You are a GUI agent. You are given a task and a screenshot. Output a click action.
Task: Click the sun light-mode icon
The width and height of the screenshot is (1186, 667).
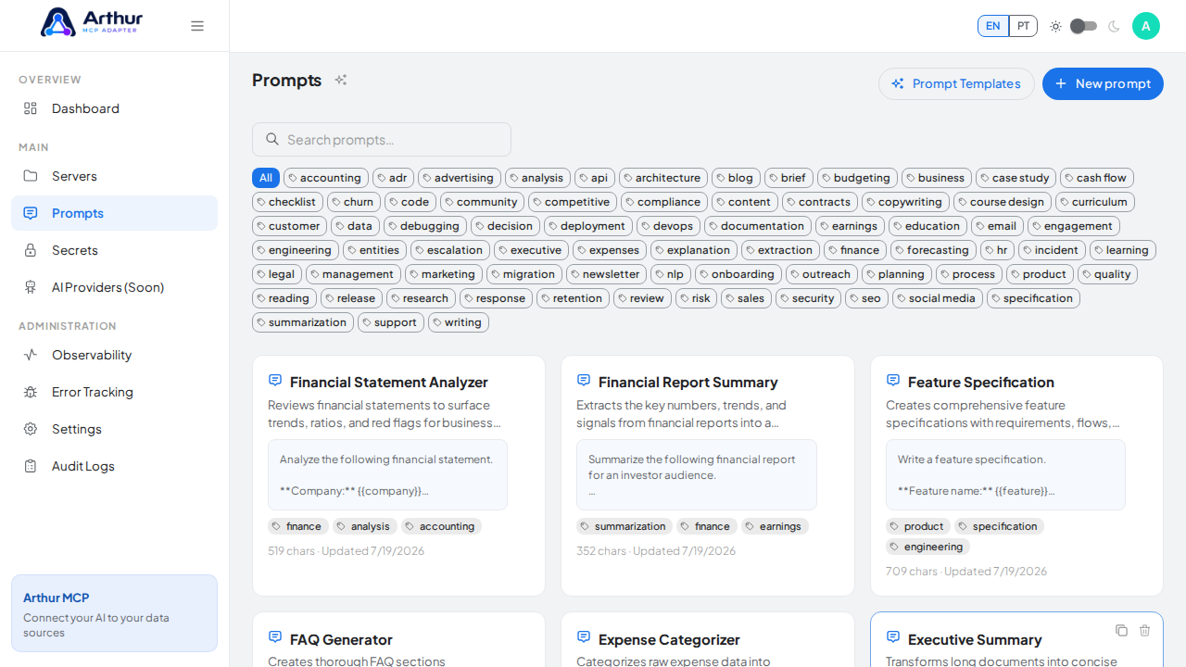1055,26
